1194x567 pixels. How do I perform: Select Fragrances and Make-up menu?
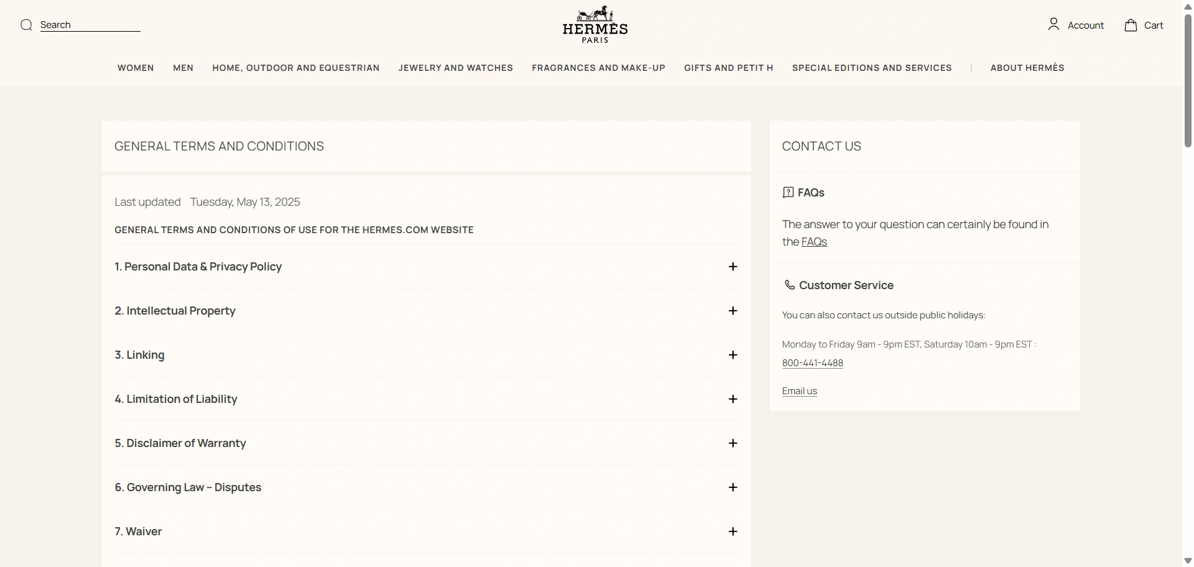[x=598, y=68]
